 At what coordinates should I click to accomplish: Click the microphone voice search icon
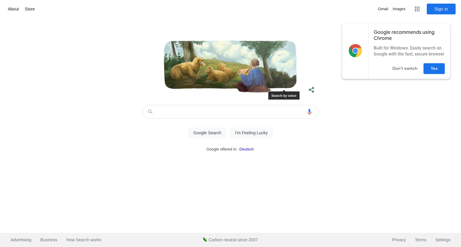click(309, 112)
